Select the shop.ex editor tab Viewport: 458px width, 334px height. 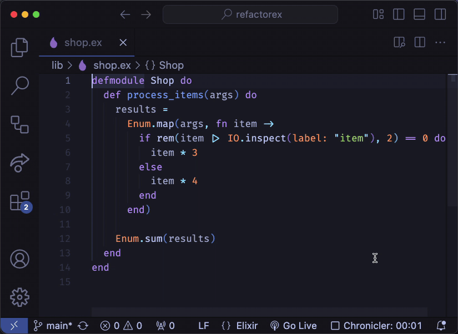click(83, 43)
